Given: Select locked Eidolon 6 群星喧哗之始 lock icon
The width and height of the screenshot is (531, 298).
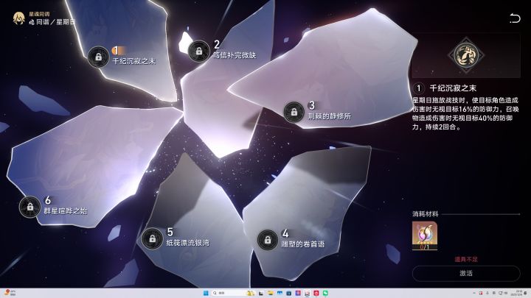Looking at the screenshot, I should 29,207.
